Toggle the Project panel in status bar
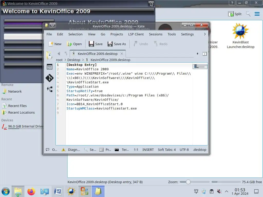263x197 pixels. [x=105, y=150]
